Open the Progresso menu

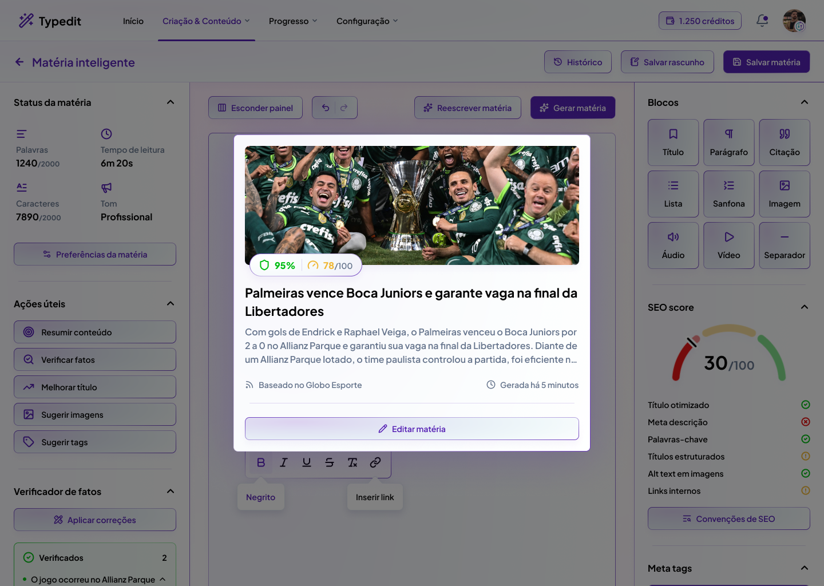click(x=293, y=21)
